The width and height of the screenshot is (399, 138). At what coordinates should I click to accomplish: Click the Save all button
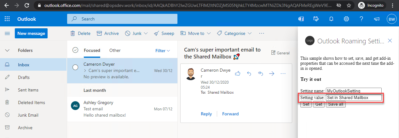coord(335,104)
